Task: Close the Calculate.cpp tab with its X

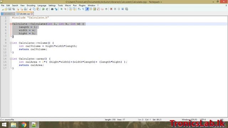Action: [32, 14]
